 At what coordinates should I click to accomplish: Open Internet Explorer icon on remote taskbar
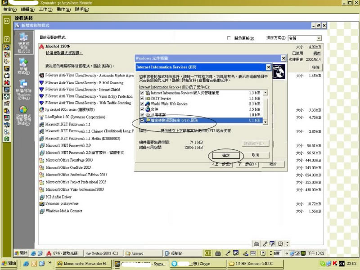[x=33, y=253]
